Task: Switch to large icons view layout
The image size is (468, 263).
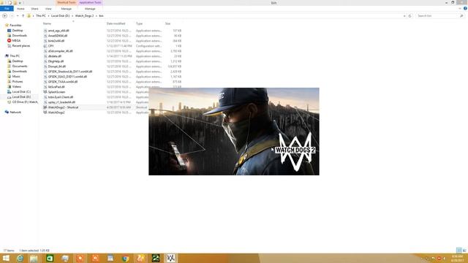Action: (464, 251)
